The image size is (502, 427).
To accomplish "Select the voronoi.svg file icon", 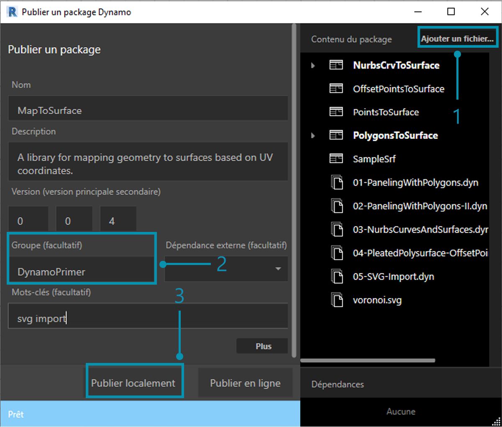I will [337, 300].
